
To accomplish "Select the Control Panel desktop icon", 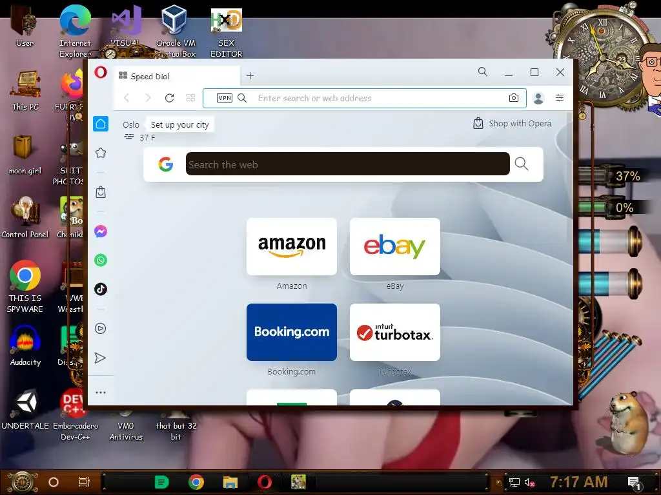I will pos(25,217).
